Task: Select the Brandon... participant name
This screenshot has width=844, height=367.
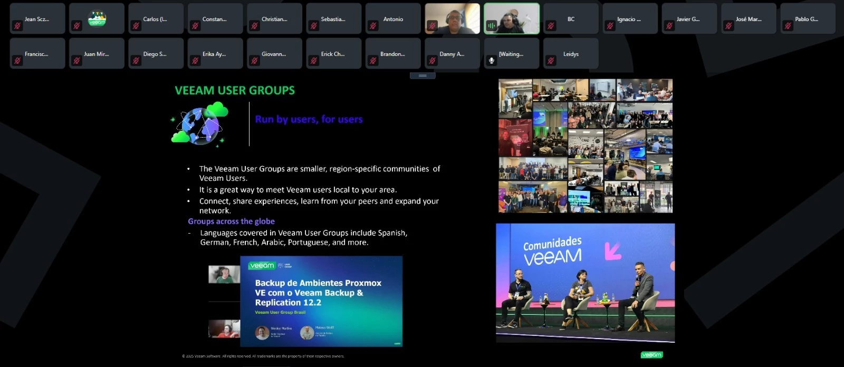Action: pos(392,54)
